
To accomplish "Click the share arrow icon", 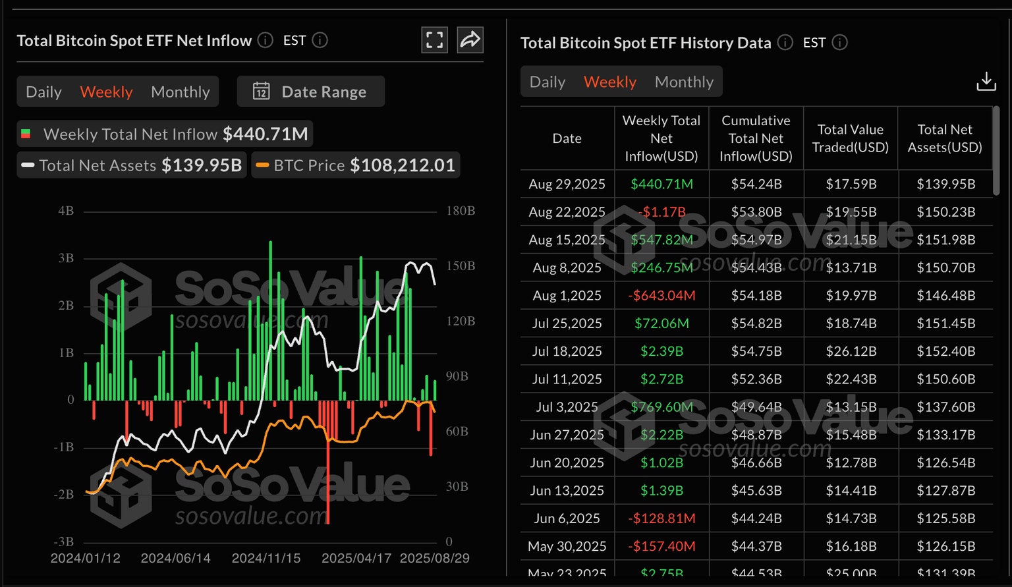I will pyautogui.click(x=470, y=40).
